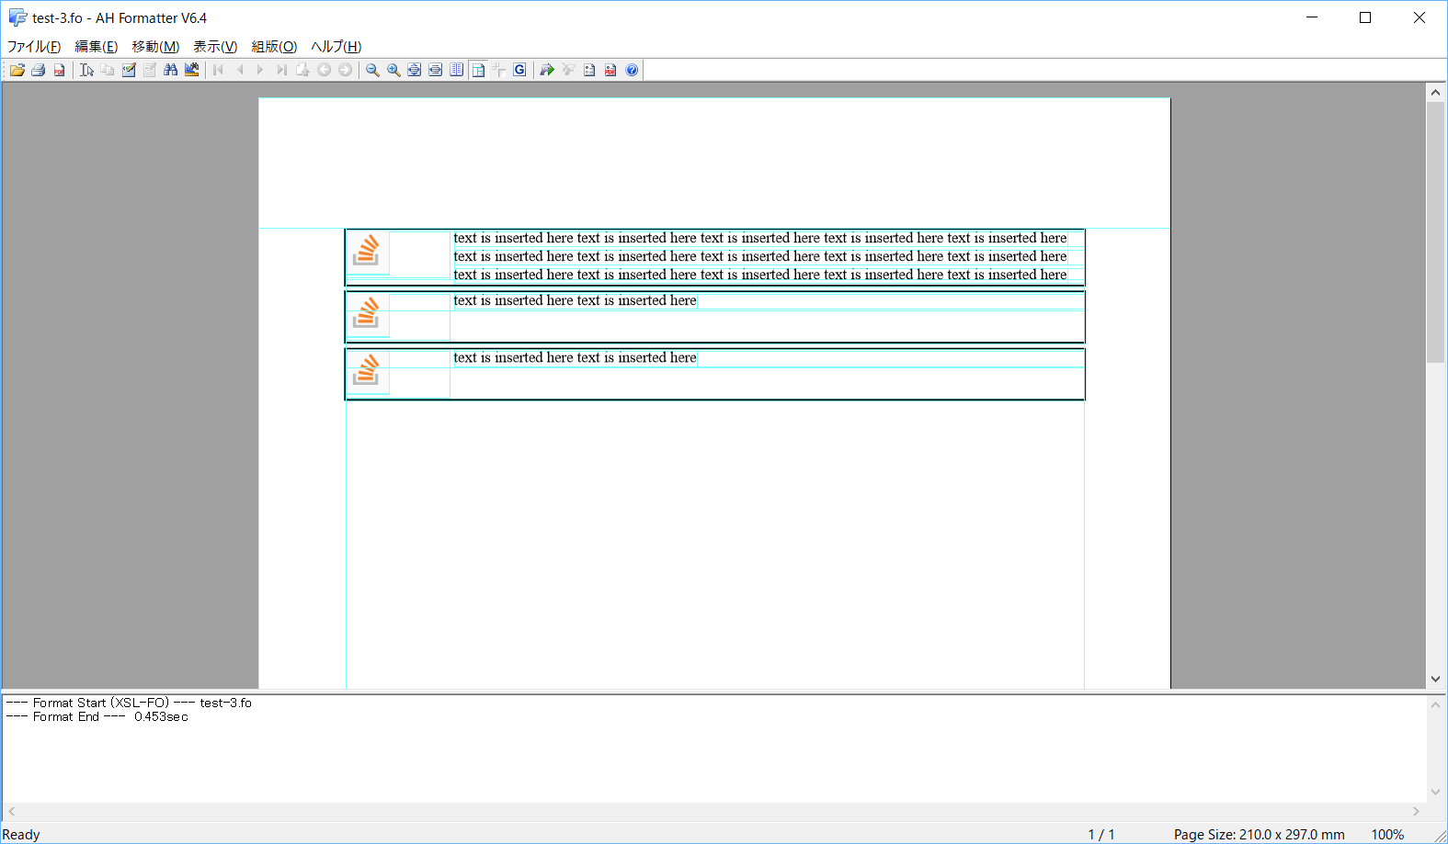Open the ファイル(F) menu
The width and height of the screenshot is (1448, 844).
pyautogui.click(x=34, y=47)
